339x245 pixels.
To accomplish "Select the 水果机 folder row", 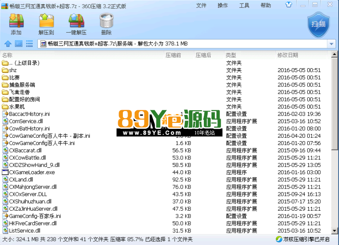I will [x=165, y=107].
